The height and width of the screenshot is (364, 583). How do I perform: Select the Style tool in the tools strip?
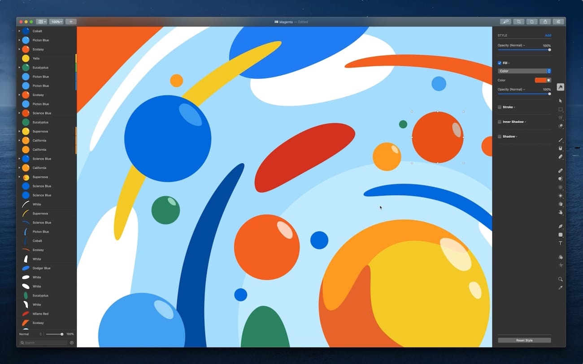(x=560, y=87)
